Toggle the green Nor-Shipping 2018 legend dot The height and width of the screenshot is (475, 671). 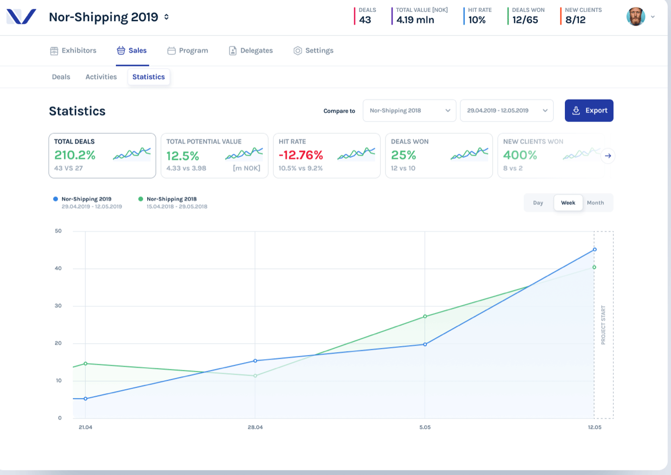(x=141, y=199)
